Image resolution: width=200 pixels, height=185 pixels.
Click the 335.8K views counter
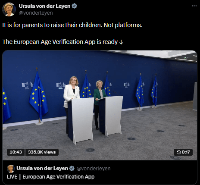pyautogui.click(x=42, y=152)
